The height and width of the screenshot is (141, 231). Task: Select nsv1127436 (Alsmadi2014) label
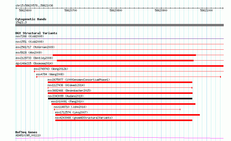[66, 85]
